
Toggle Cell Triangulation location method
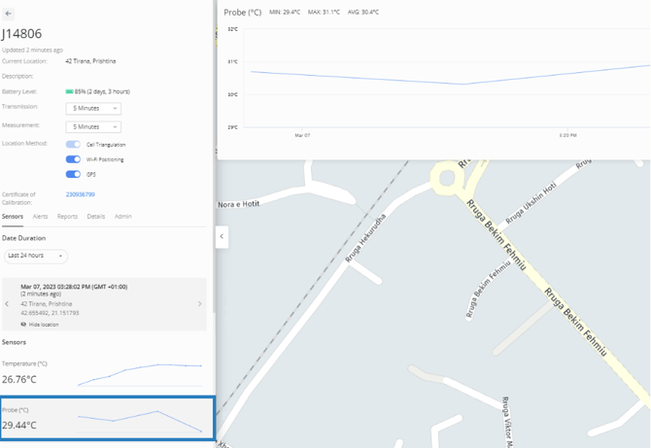point(73,145)
